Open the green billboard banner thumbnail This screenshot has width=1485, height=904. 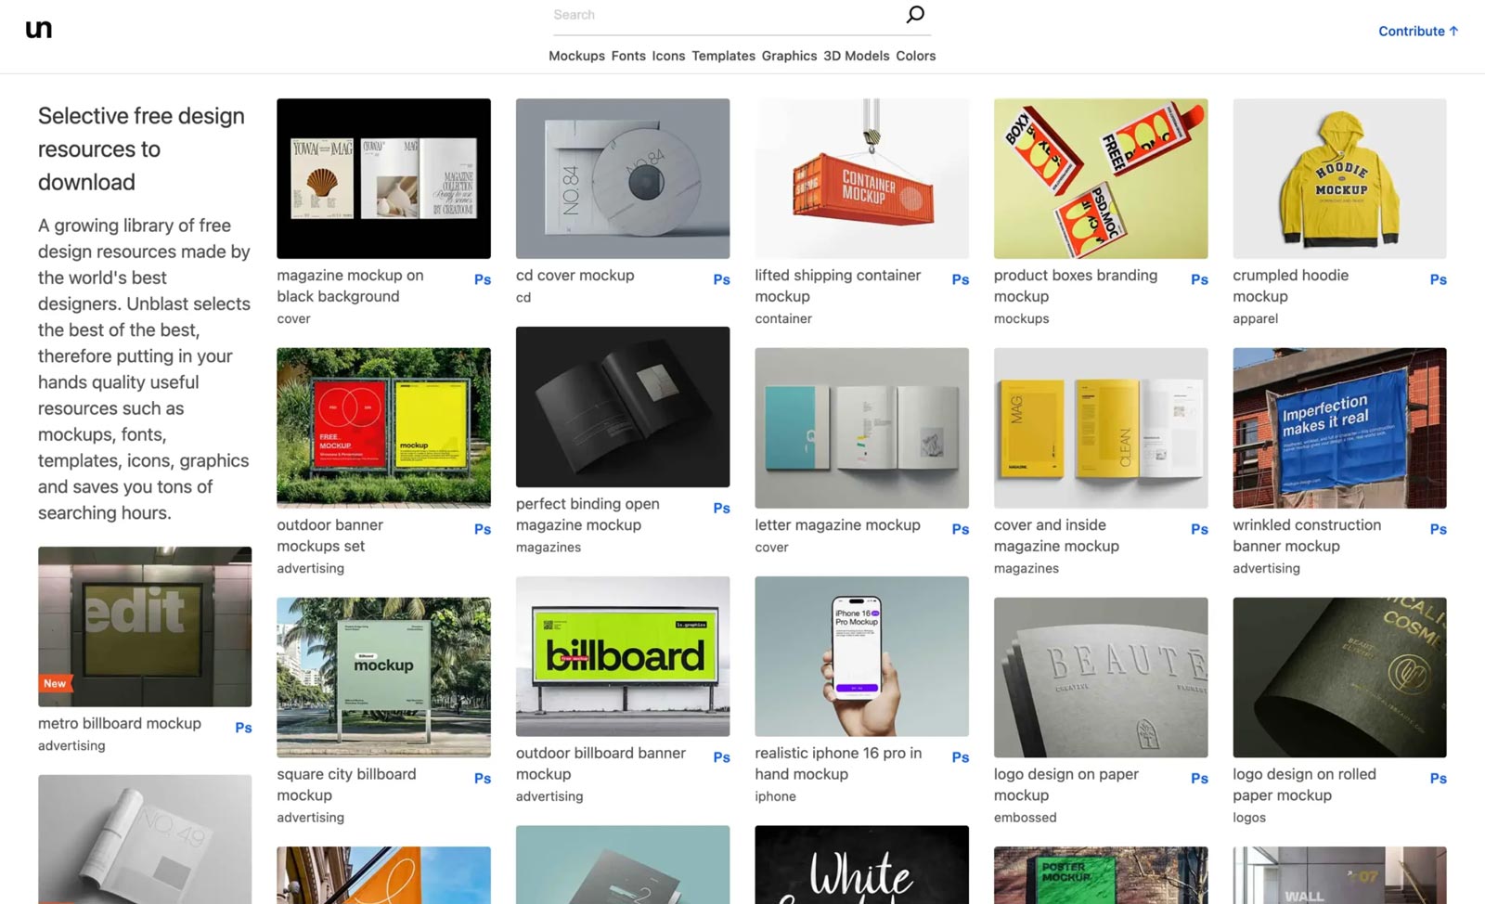[x=623, y=656]
